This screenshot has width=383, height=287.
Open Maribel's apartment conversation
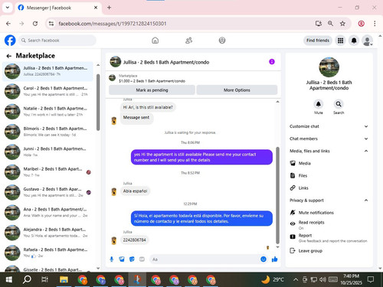(x=48, y=172)
